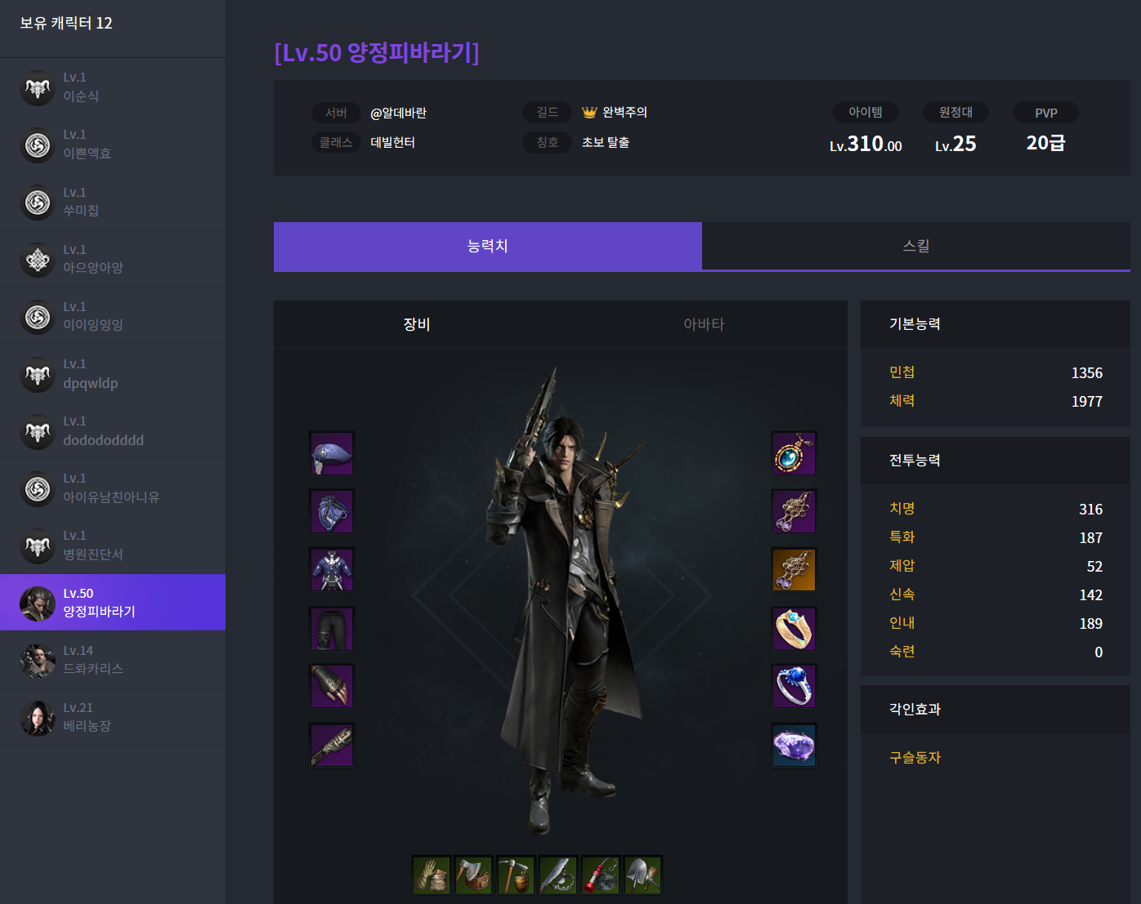Viewport: 1141px width, 904px height.
Task: Select the dodododddd character entry
Action: click(113, 430)
